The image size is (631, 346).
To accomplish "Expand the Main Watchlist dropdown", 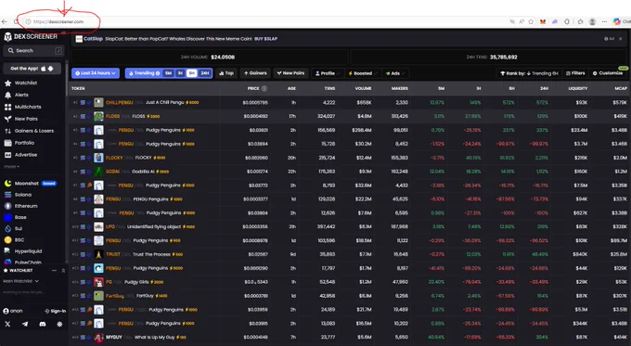I will tap(21, 281).
